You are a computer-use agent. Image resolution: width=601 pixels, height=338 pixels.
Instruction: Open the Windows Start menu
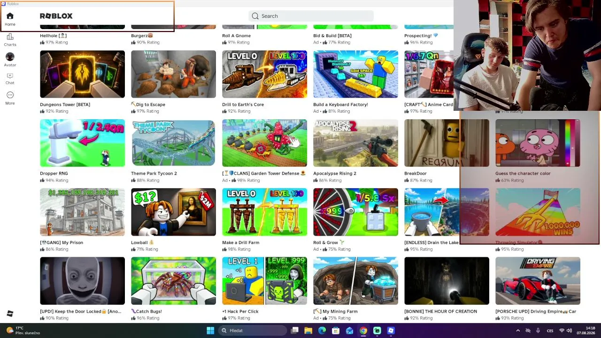click(x=210, y=330)
